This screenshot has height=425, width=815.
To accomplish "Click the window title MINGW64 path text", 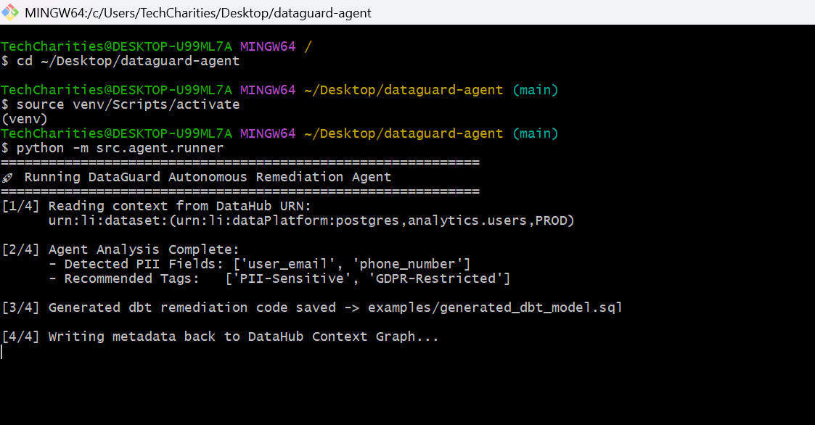I will coord(198,13).
